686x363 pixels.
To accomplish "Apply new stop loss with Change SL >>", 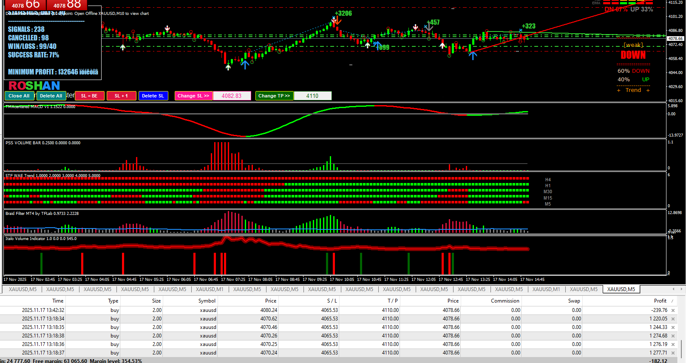I will (x=193, y=96).
